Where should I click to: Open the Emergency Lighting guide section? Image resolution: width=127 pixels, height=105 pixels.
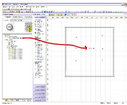[x=40, y=97]
